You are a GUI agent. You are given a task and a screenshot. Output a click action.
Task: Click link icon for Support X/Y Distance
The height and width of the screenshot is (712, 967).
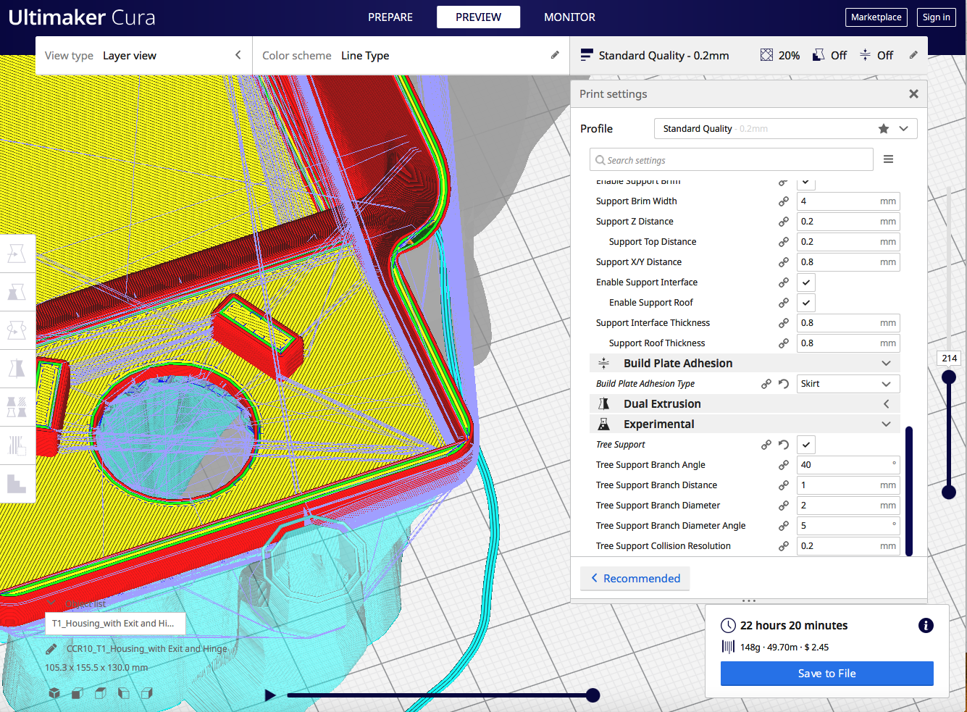pyautogui.click(x=783, y=262)
